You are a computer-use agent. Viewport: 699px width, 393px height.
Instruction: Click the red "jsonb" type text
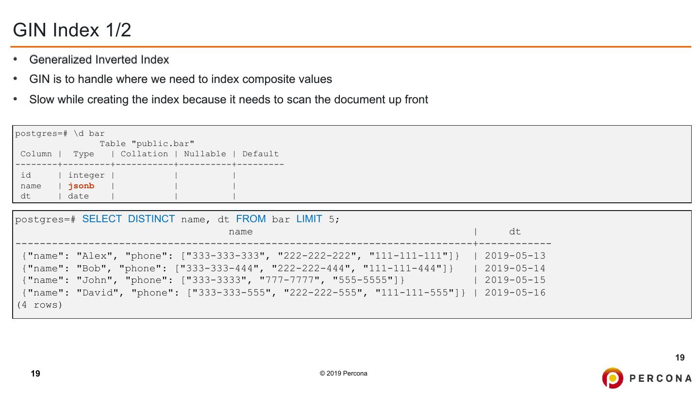click(81, 186)
